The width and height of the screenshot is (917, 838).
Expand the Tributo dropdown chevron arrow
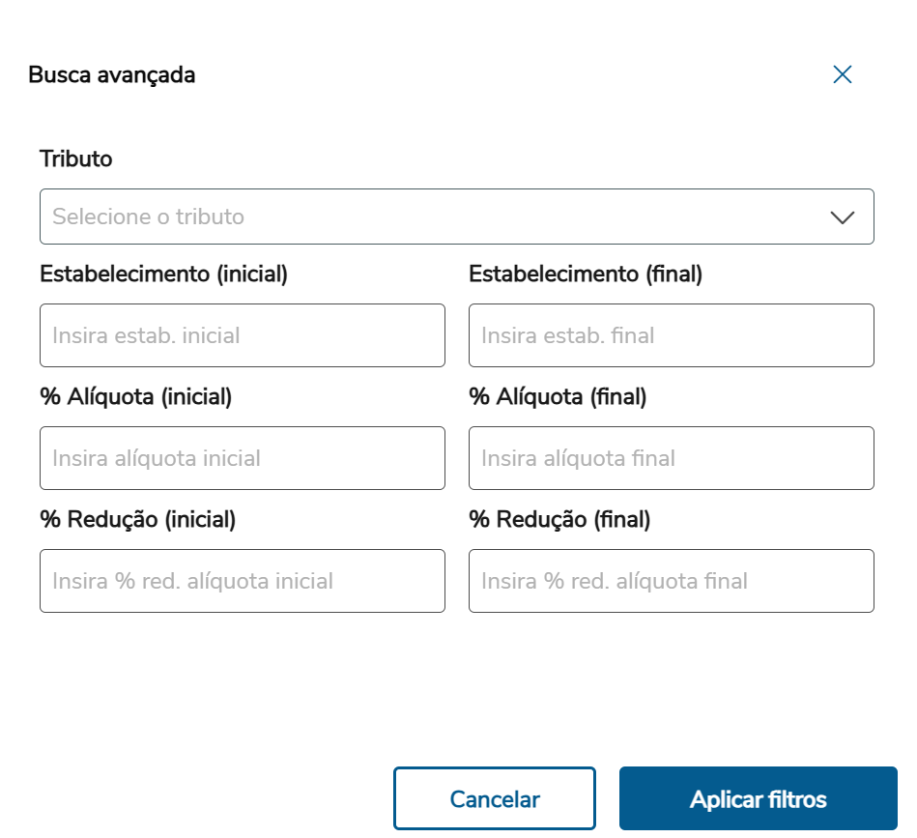pyautogui.click(x=842, y=217)
